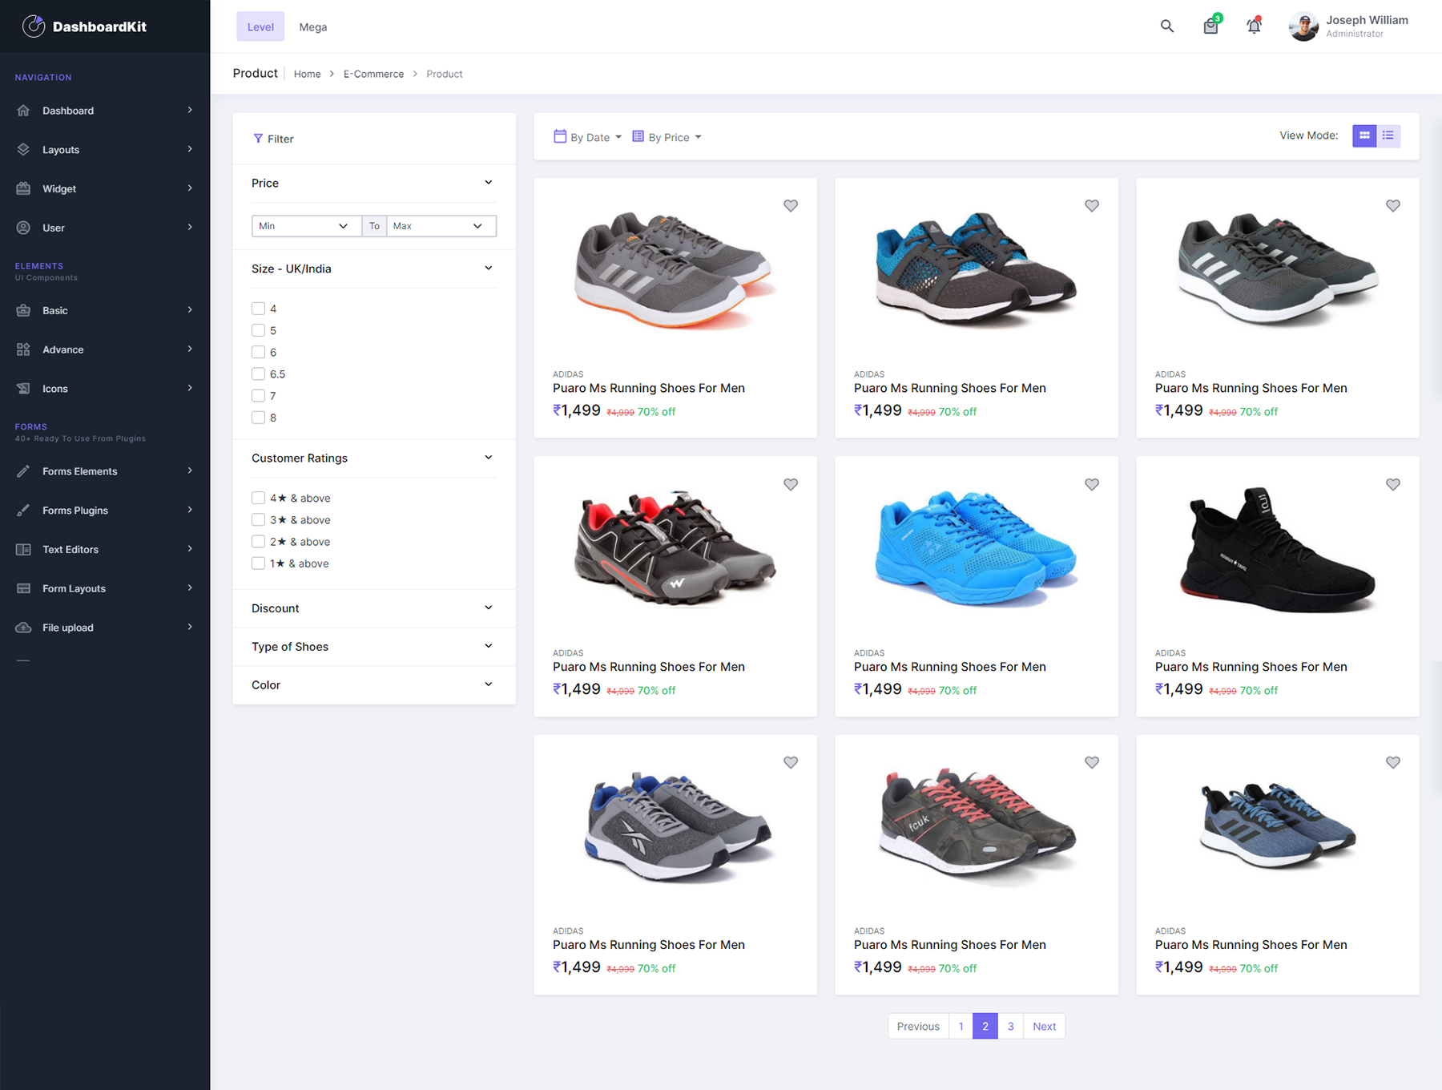Image resolution: width=1442 pixels, height=1090 pixels.
Task: Open the By Date sort dropdown
Action: pos(588,137)
